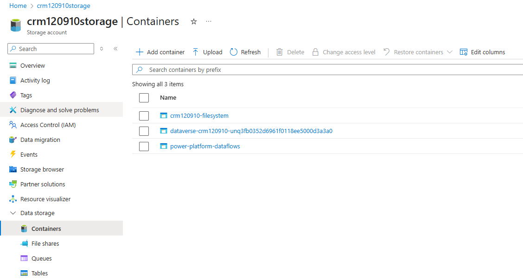The width and height of the screenshot is (523, 280).
Task: Click the Refresh button label
Action: pos(250,52)
